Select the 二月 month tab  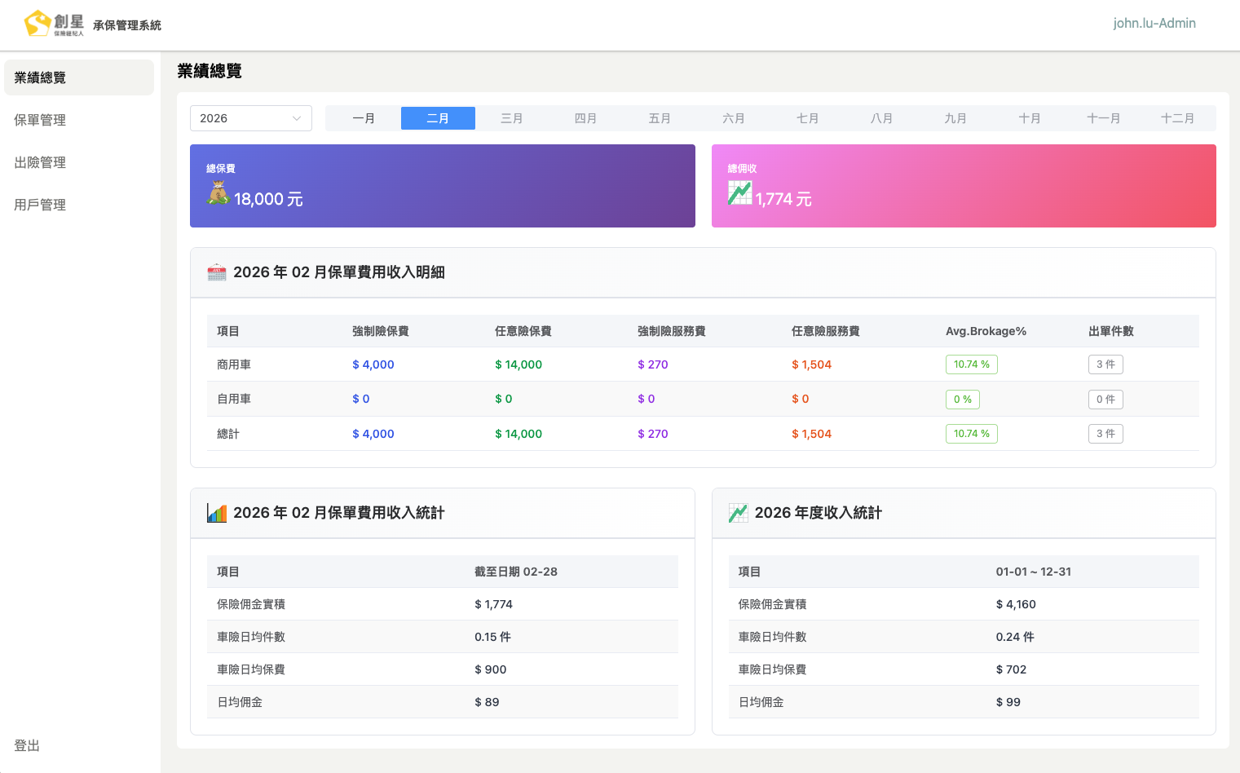(x=438, y=118)
